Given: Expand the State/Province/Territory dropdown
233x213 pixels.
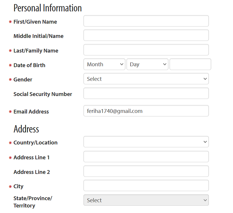Looking at the screenshot, I should pyautogui.click(x=146, y=200).
